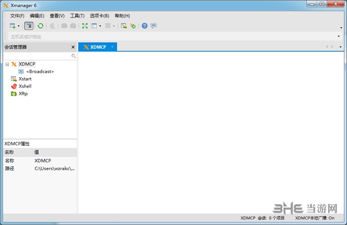The height and width of the screenshot is (225, 347).
Task: Click the 0 个项目 status text
Action: tap(277, 218)
